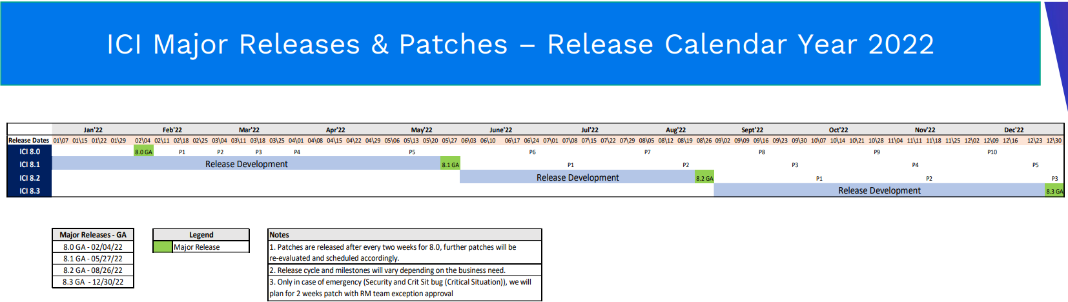Click the ICI 8.3 row header
Screen dimensions: 1068x302
30,191
